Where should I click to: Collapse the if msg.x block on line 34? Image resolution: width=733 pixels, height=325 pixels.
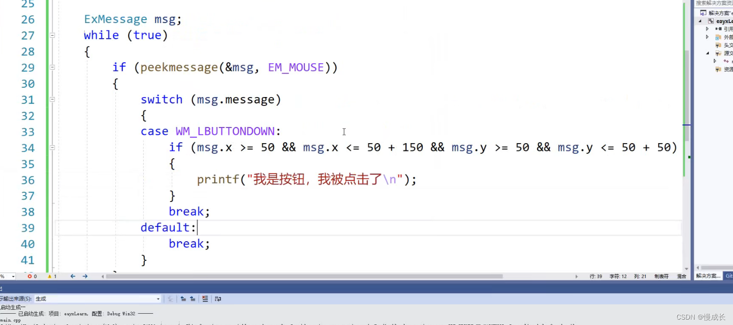(x=52, y=147)
